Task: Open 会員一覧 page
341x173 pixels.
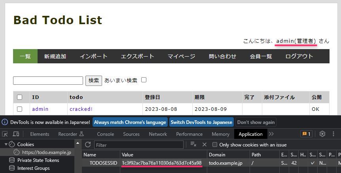Action: [x=261, y=56]
